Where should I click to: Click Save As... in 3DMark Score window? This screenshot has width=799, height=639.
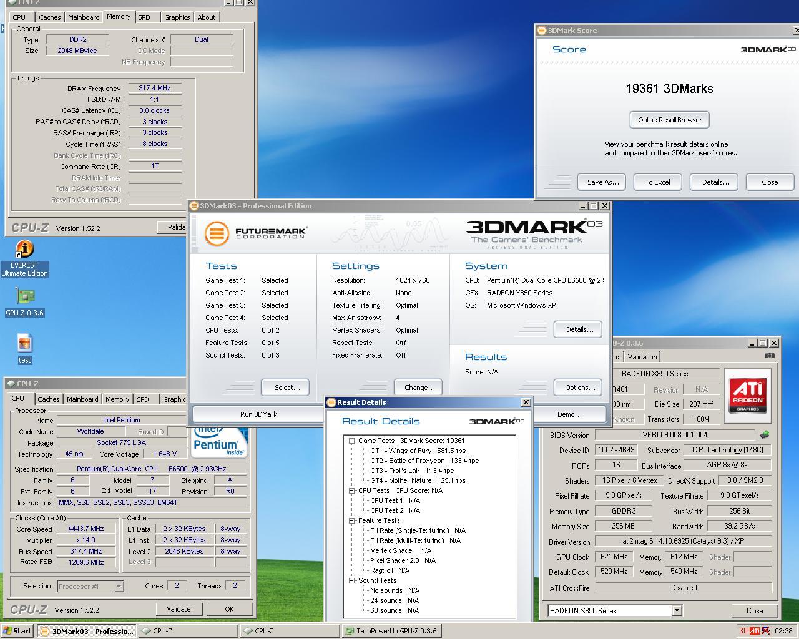coord(603,182)
